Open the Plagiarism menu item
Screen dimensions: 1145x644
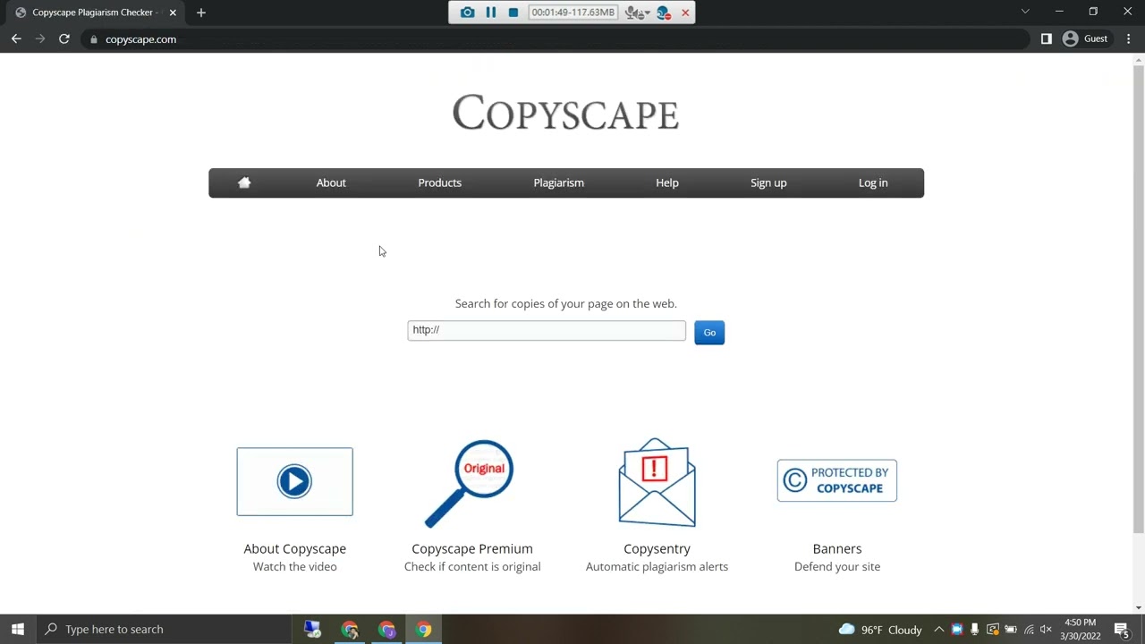click(x=559, y=182)
